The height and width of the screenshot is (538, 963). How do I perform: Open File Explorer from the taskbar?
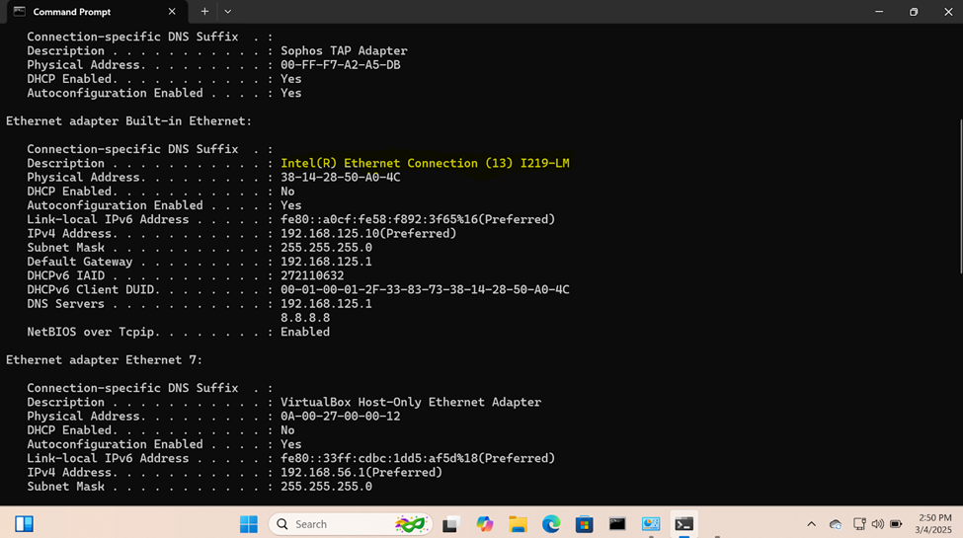tap(518, 524)
